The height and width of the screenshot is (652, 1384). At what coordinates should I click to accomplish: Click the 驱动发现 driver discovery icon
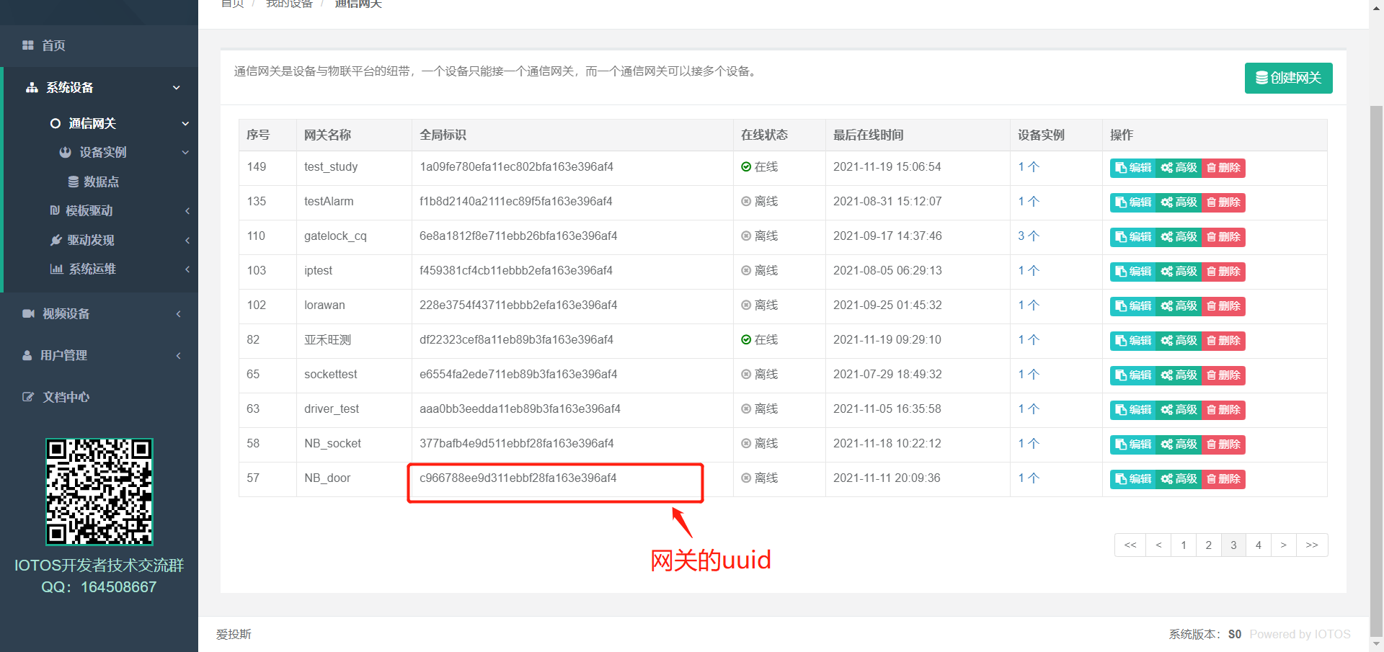point(56,240)
